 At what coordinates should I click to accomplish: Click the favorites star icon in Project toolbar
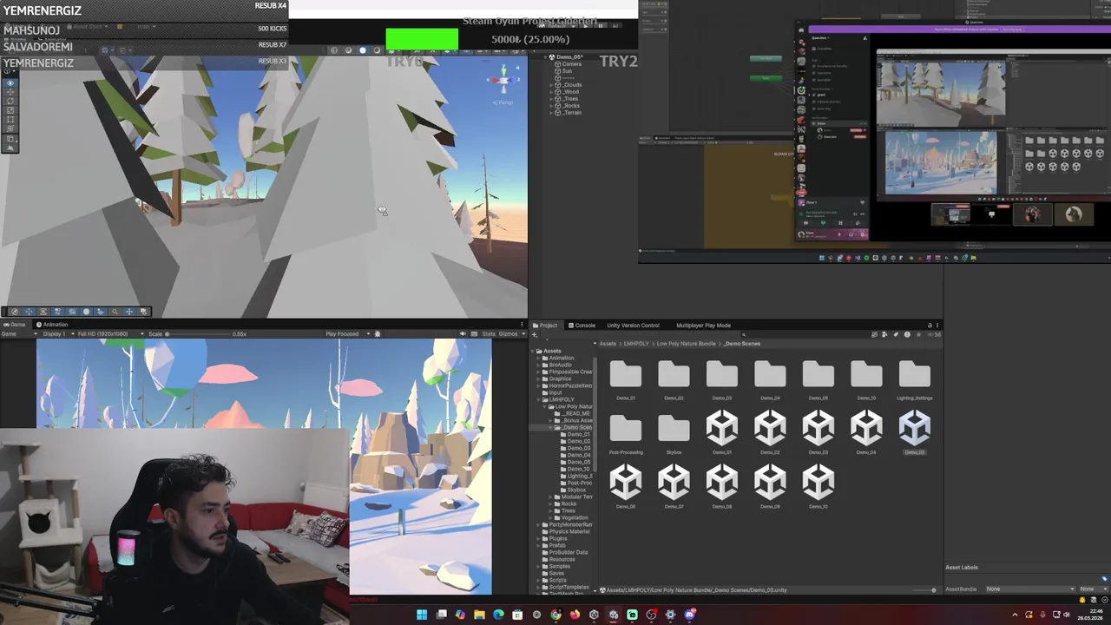click(x=918, y=335)
